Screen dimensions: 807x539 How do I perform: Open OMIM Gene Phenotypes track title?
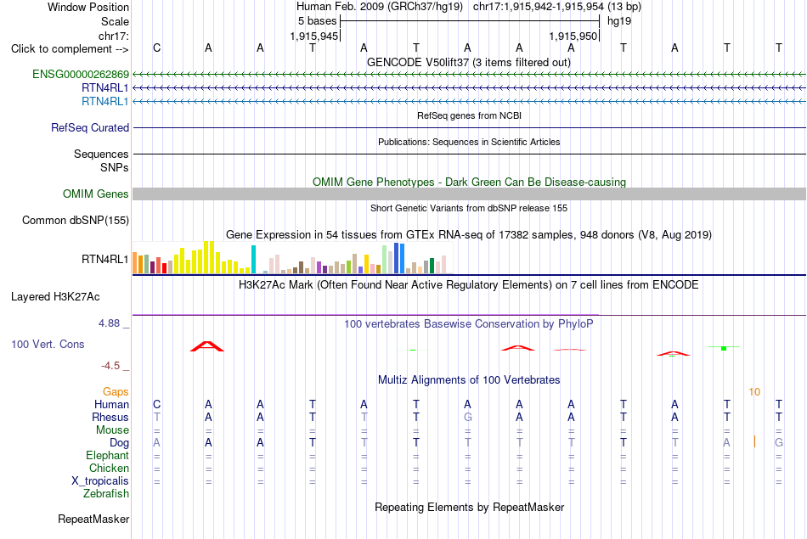tap(469, 182)
